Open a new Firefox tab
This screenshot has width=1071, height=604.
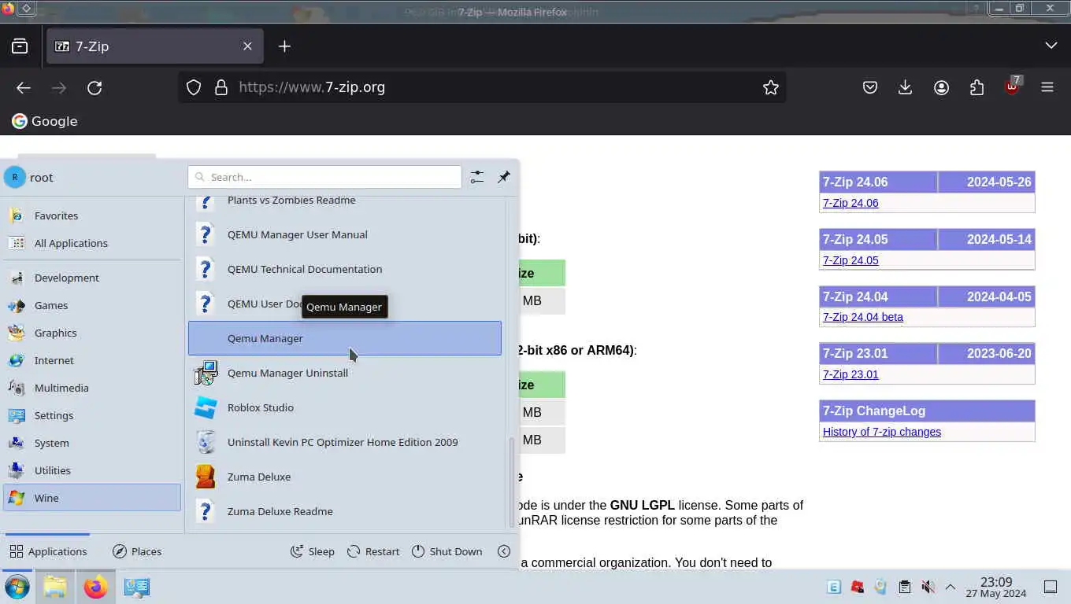284,46
